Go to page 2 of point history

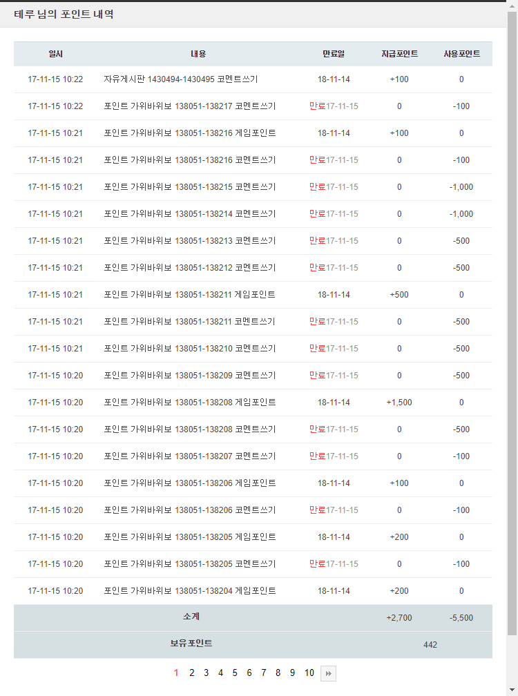pos(192,673)
